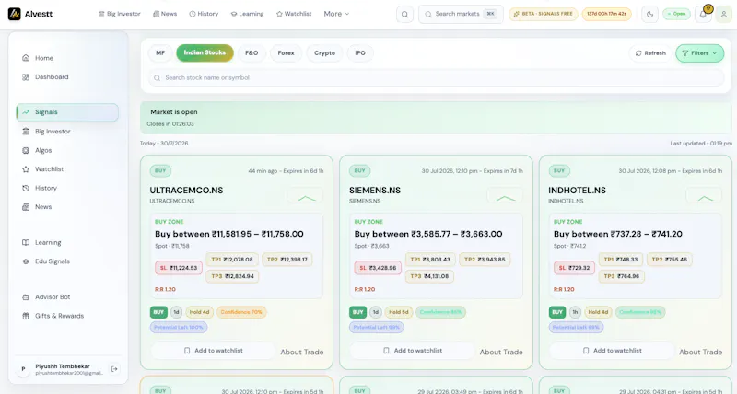The image size is (737, 394).
Task: Click the Algos icon in sidebar
Action: pos(26,150)
